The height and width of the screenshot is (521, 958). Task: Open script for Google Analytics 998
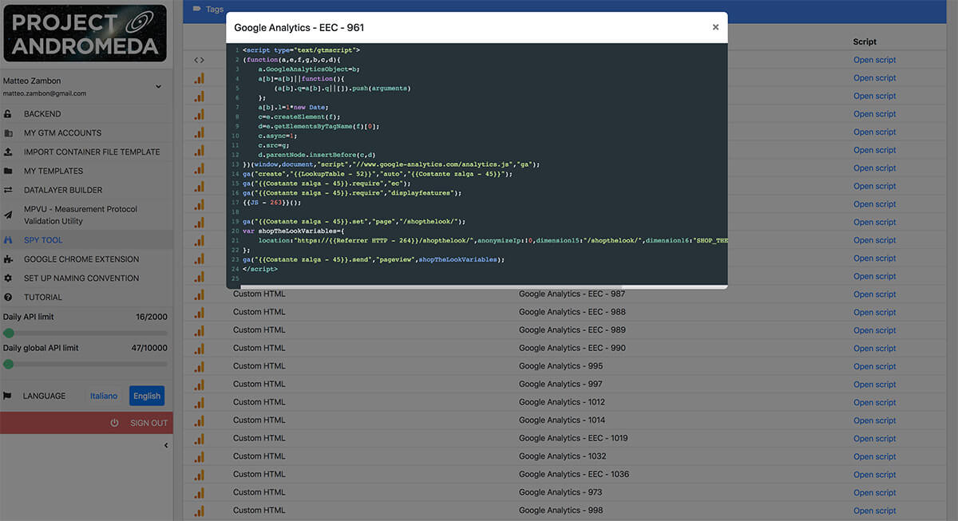[x=875, y=511]
